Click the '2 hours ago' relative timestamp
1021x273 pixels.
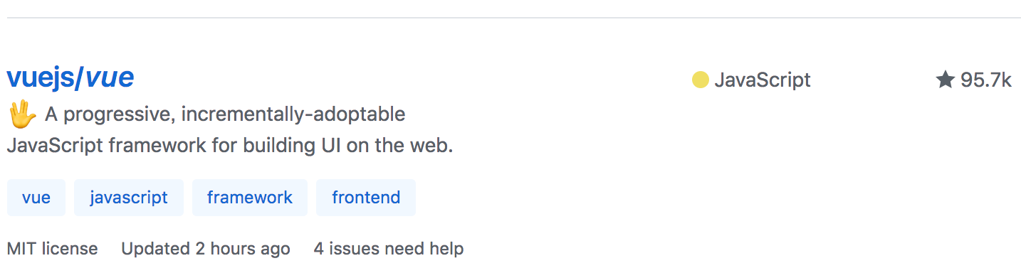click(x=243, y=249)
